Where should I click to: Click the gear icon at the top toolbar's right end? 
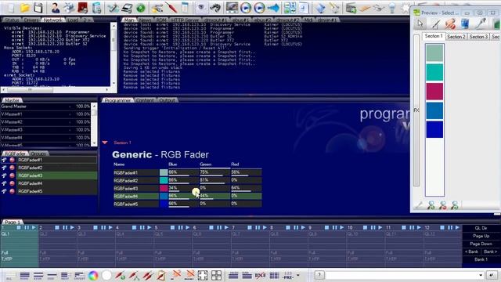pyautogui.click(x=405, y=8)
